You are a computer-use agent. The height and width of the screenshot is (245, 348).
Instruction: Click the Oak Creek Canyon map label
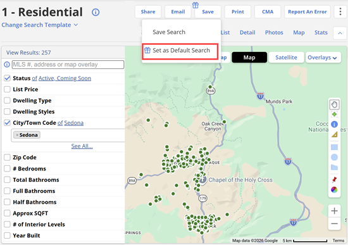click(213, 127)
